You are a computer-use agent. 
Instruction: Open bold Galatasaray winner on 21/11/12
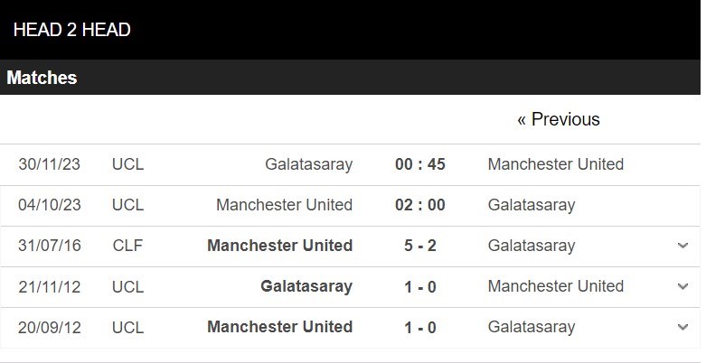click(306, 286)
